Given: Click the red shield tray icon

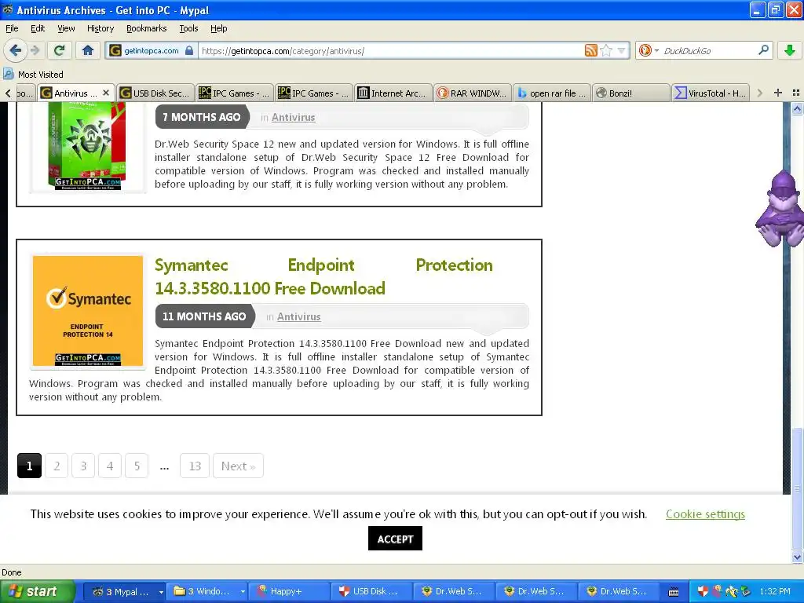Looking at the screenshot, I should (703, 591).
